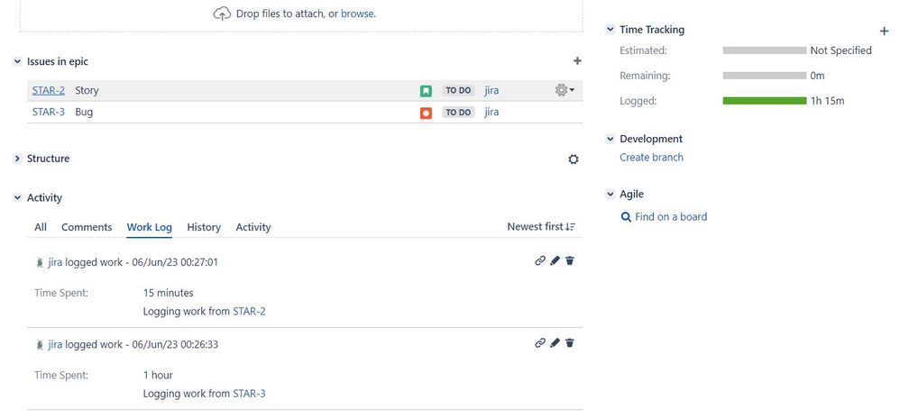Open the Activity stream tab
The image size is (900, 418).
(x=253, y=227)
